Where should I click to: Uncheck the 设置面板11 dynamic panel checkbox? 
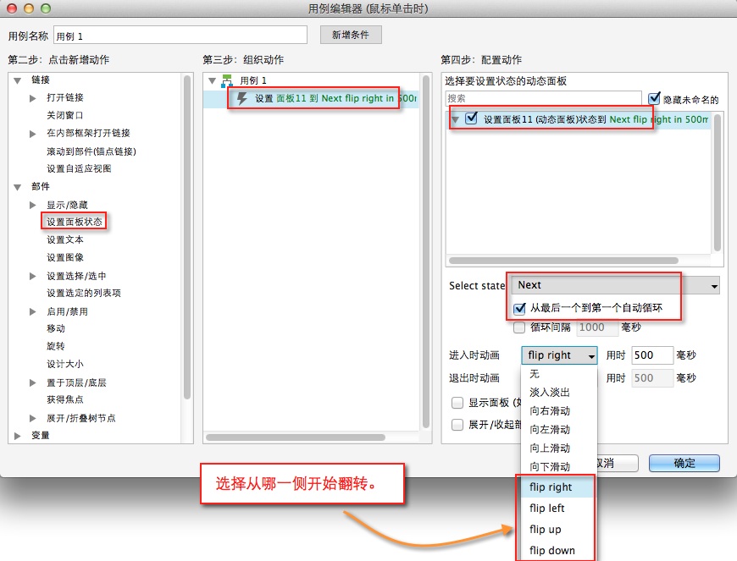click(x=471, y=119)
